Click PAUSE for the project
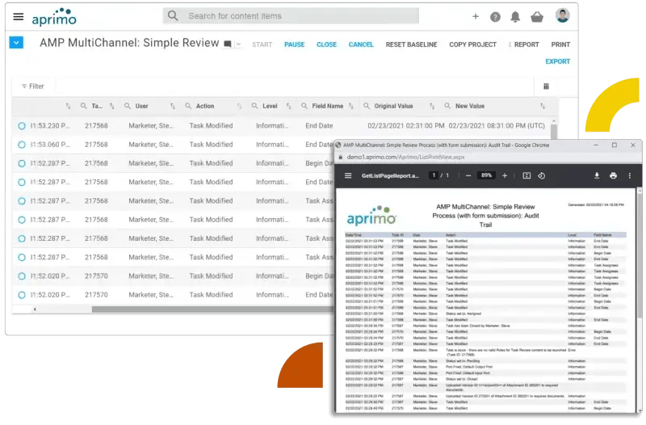 click(x=295, y=44)
